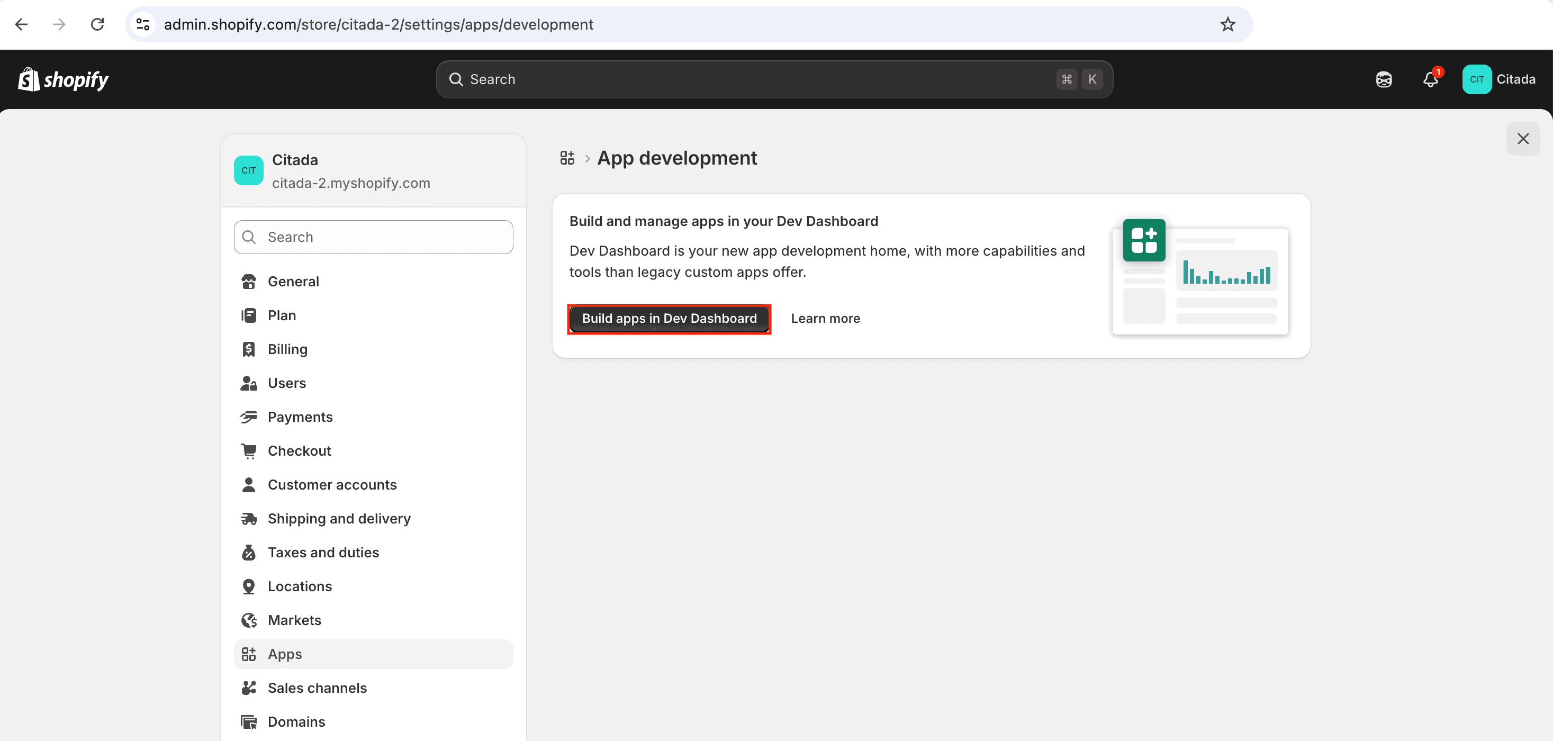Open the notifications bell

(1431, 79)
